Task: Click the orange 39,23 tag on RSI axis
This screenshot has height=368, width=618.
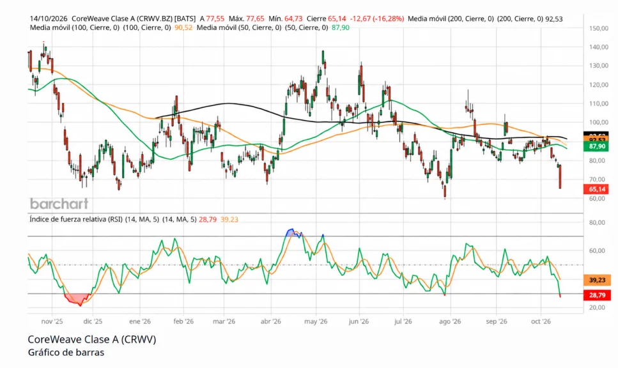Action: (597, 280)
